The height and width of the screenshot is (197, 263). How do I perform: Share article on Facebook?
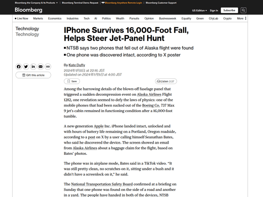point(19,67)
